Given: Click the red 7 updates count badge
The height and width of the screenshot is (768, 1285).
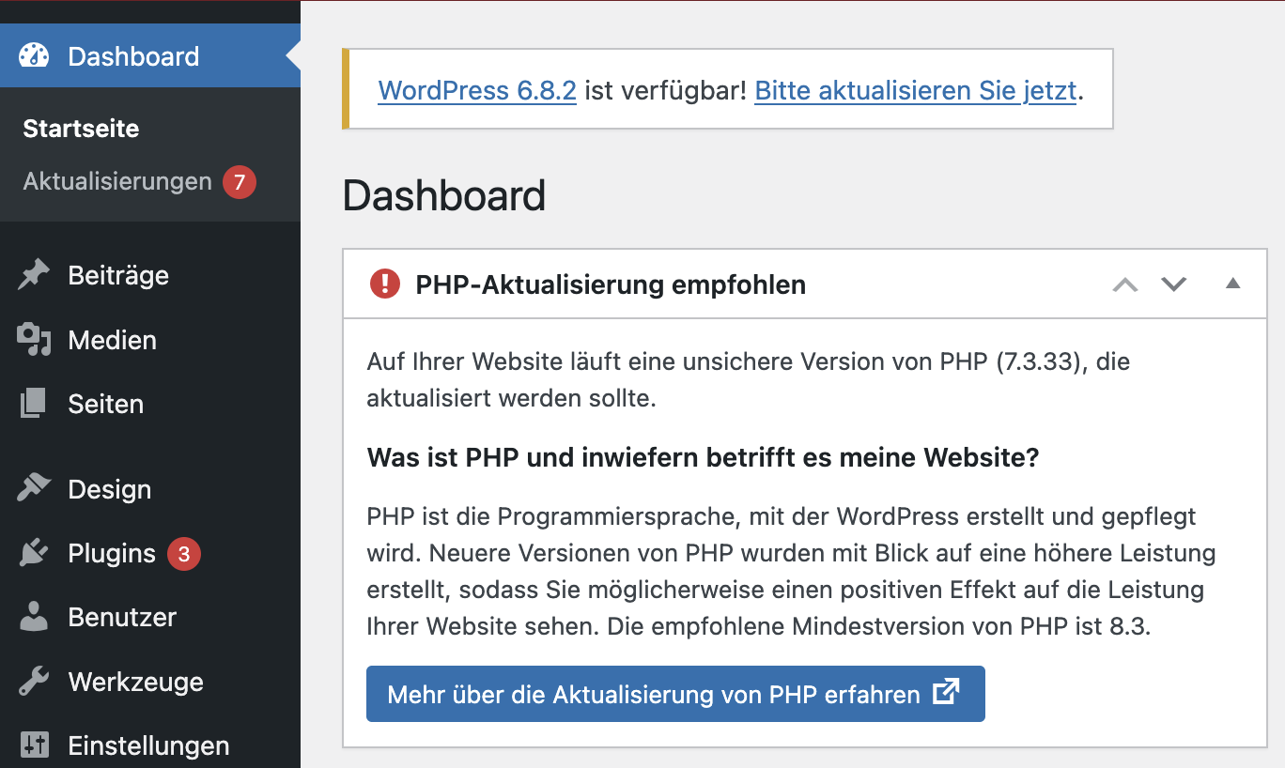Looking at the screenshot, I should click(239, 181).
